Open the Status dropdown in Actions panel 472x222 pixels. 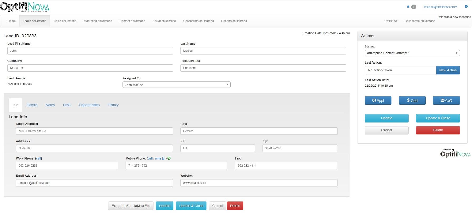click(x=412, y=53)
